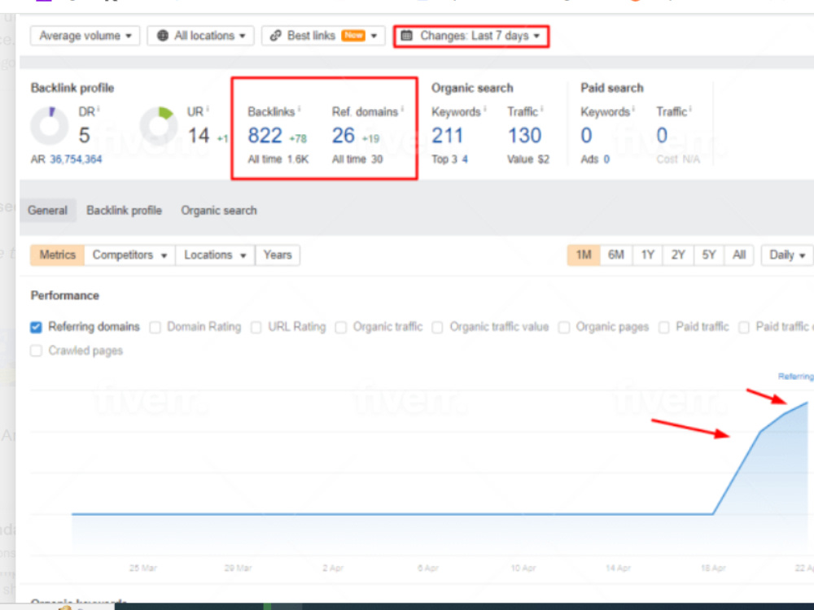Image resolution: width=814 pixels, height=610 pixels.
Task: Click the Organic search Traffic info icon
Action: (542, 109)
